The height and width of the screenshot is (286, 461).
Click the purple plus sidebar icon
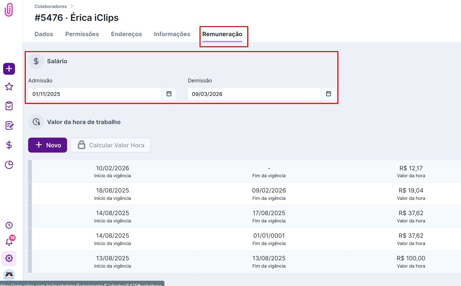point(9,69)
